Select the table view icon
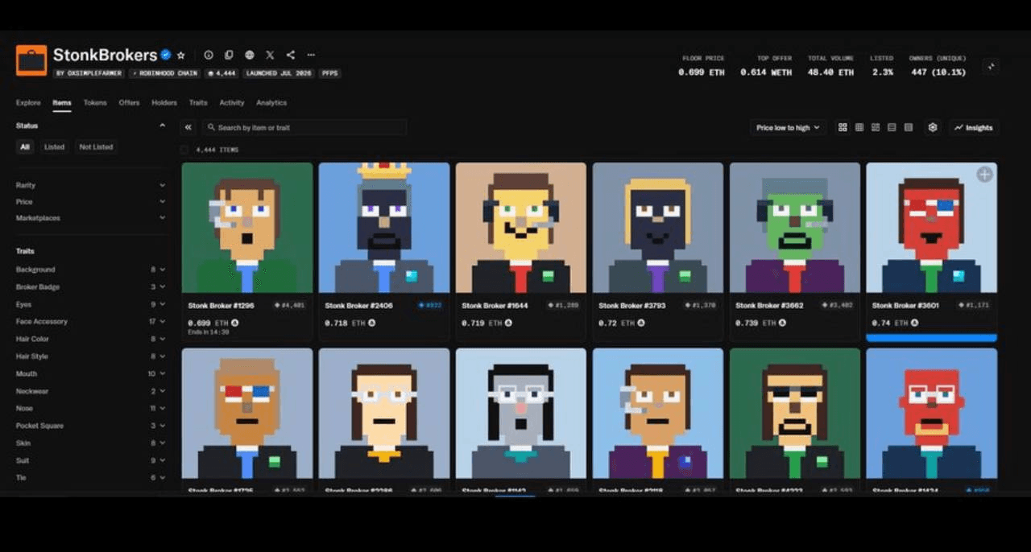 click(909, 127)
